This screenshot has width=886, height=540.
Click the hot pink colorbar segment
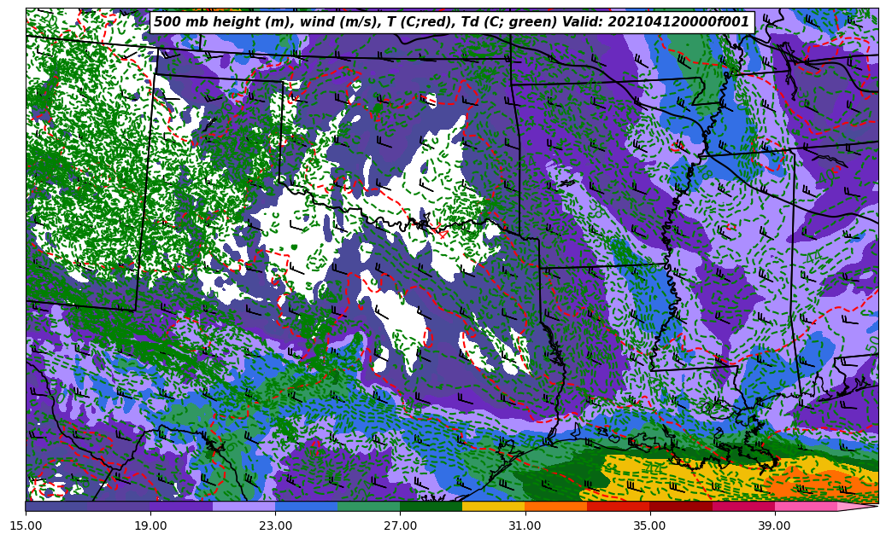806,507
